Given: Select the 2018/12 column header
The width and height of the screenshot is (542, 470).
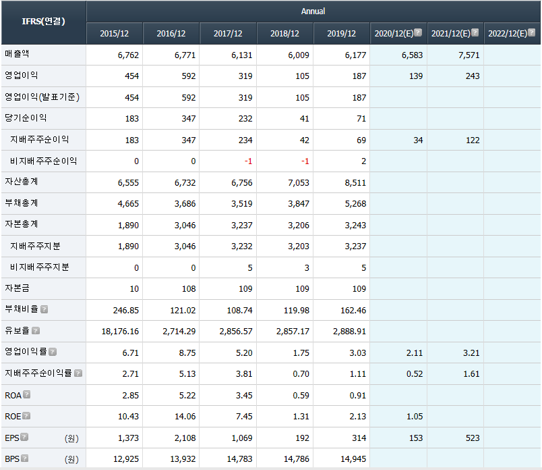Looking at the screenshot, I should [x=284, y=34].
